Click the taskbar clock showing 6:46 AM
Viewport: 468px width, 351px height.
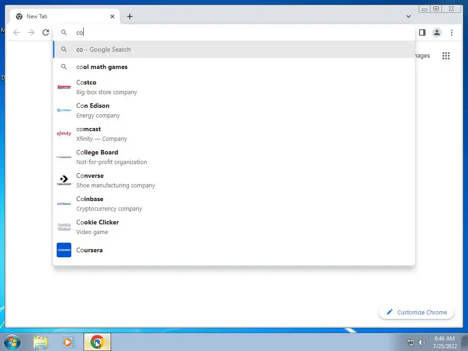445,342
